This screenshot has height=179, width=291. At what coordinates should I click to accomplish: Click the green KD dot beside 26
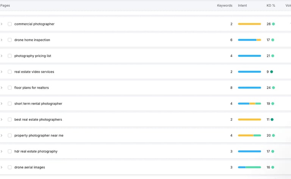[x=273, y=24]
